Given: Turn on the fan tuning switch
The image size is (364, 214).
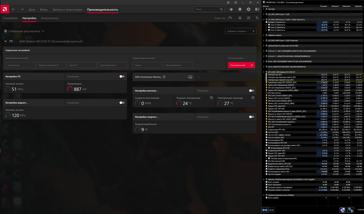Looking at the screenshot, I should [x=251, y=90].
